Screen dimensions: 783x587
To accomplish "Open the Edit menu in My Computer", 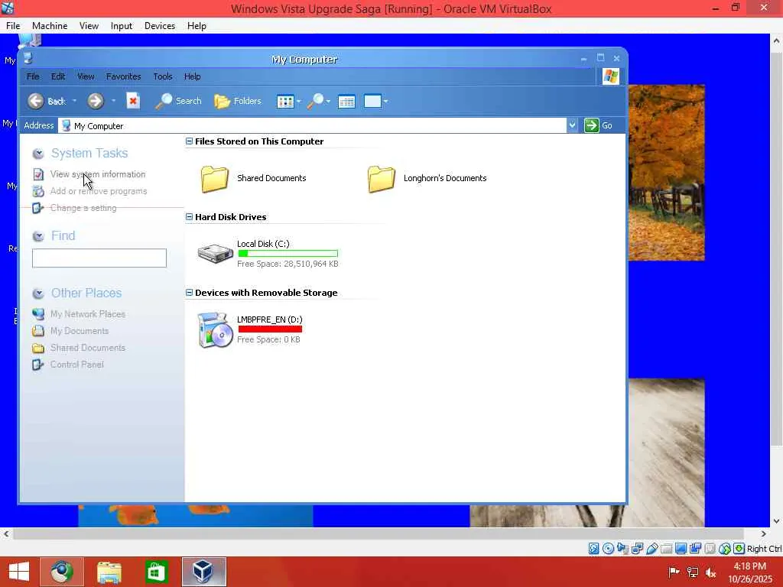I will pyautogui.click(x=58, y=76).
